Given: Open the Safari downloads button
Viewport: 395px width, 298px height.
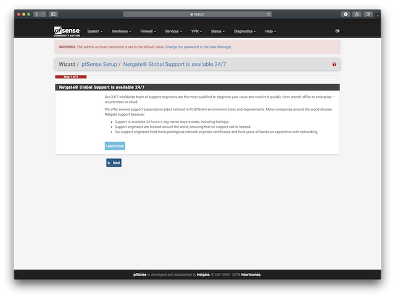Looking at the screenshot, I should pos(346,14).
